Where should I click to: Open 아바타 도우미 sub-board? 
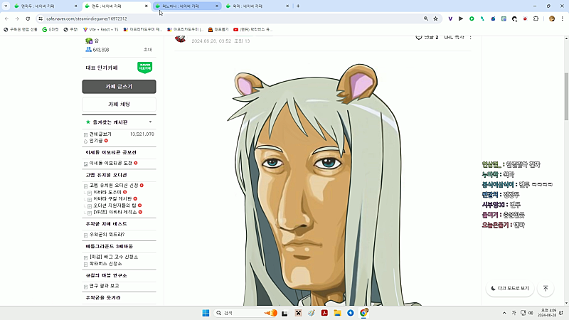(107, 192)
